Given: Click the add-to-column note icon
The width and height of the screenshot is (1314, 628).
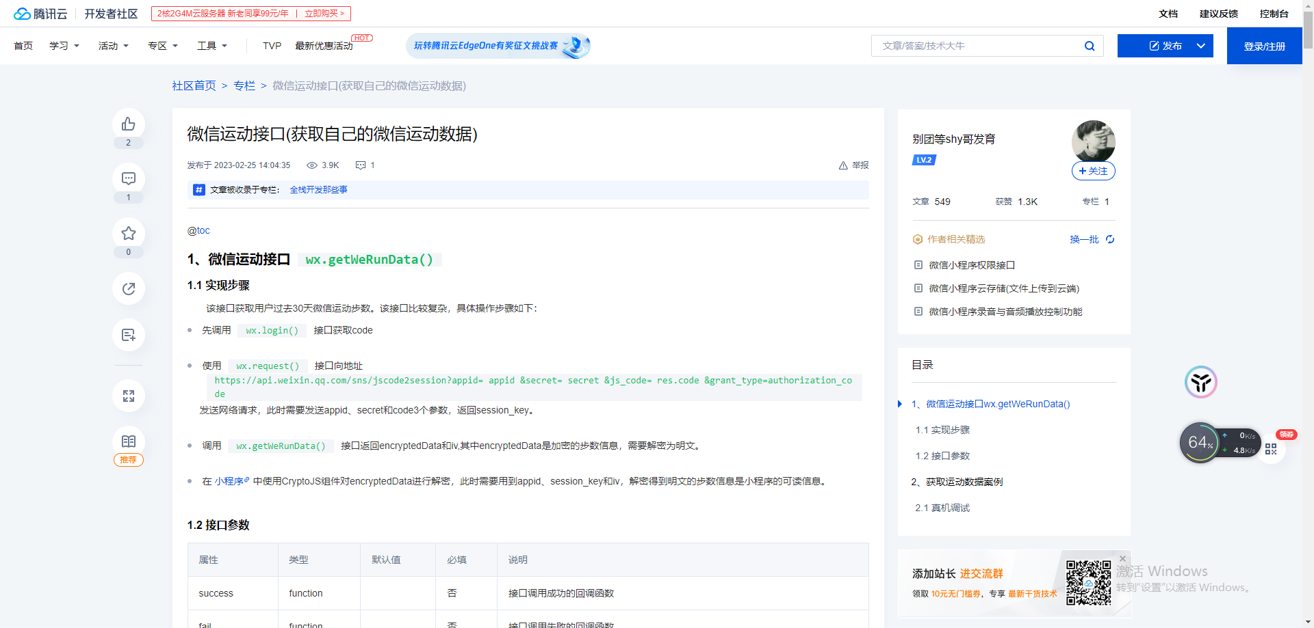Looking at the screenshot, I should click(x=128, y=335).
